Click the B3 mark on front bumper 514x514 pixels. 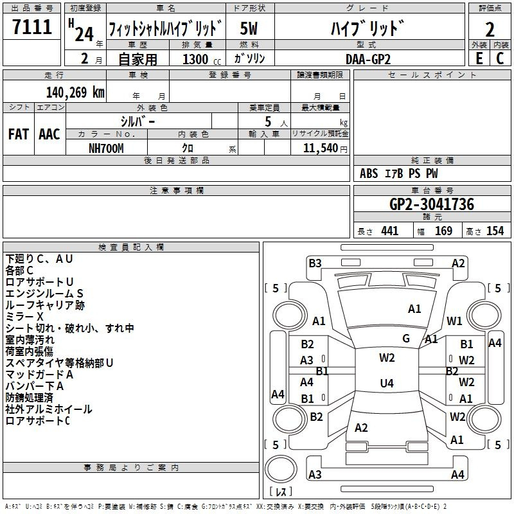315,263
